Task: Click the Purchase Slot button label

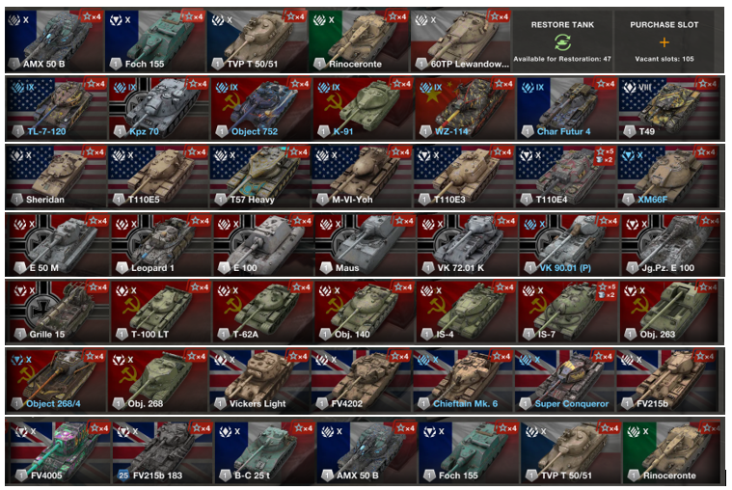Action: click(x=664, y=25)
